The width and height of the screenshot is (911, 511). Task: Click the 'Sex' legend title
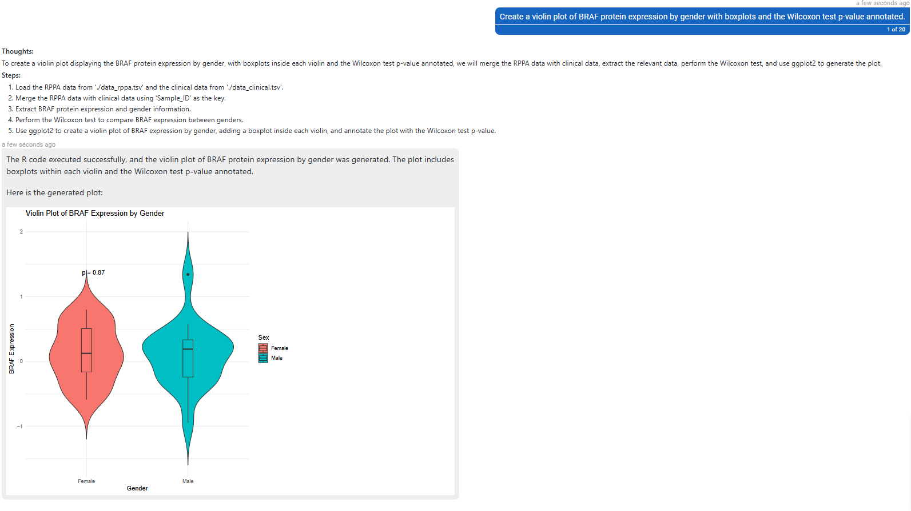tap(264, 338)
